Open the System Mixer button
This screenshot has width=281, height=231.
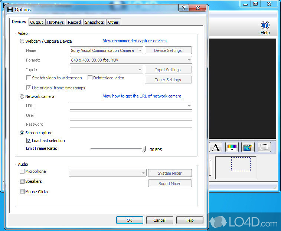[x=170, y=173]
